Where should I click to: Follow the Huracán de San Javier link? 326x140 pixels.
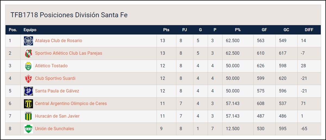click(x=57, y=116)
